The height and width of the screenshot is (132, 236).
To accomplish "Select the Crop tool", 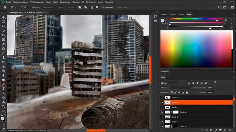I will (3, 35).
